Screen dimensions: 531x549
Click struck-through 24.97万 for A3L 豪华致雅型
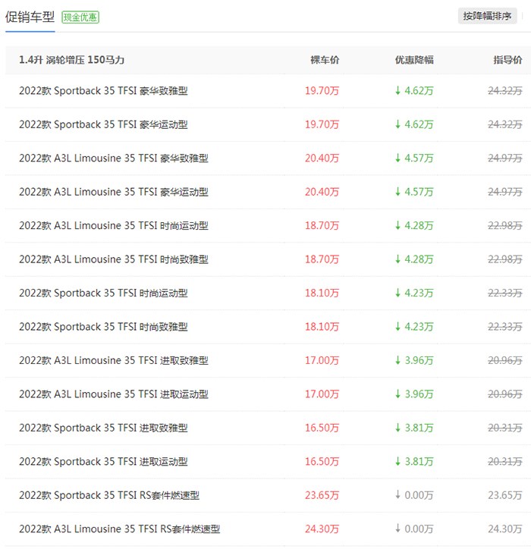[x=505, y=158]
